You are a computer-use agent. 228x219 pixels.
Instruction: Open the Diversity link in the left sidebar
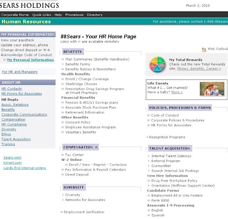9,129
